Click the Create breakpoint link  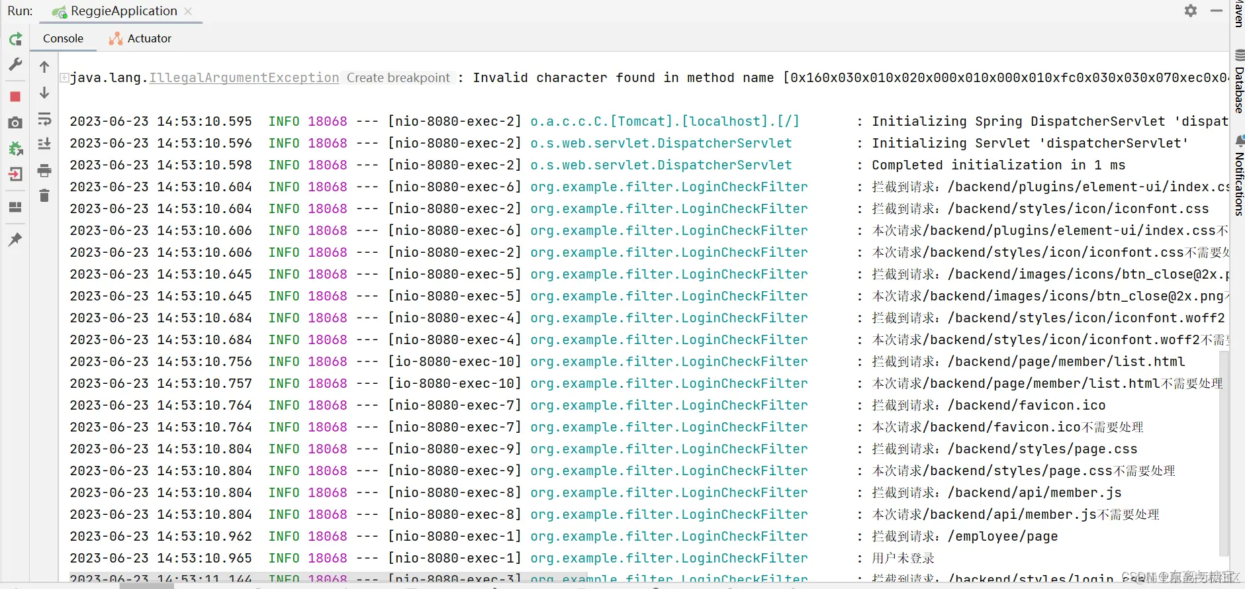(x=398, y=77)
